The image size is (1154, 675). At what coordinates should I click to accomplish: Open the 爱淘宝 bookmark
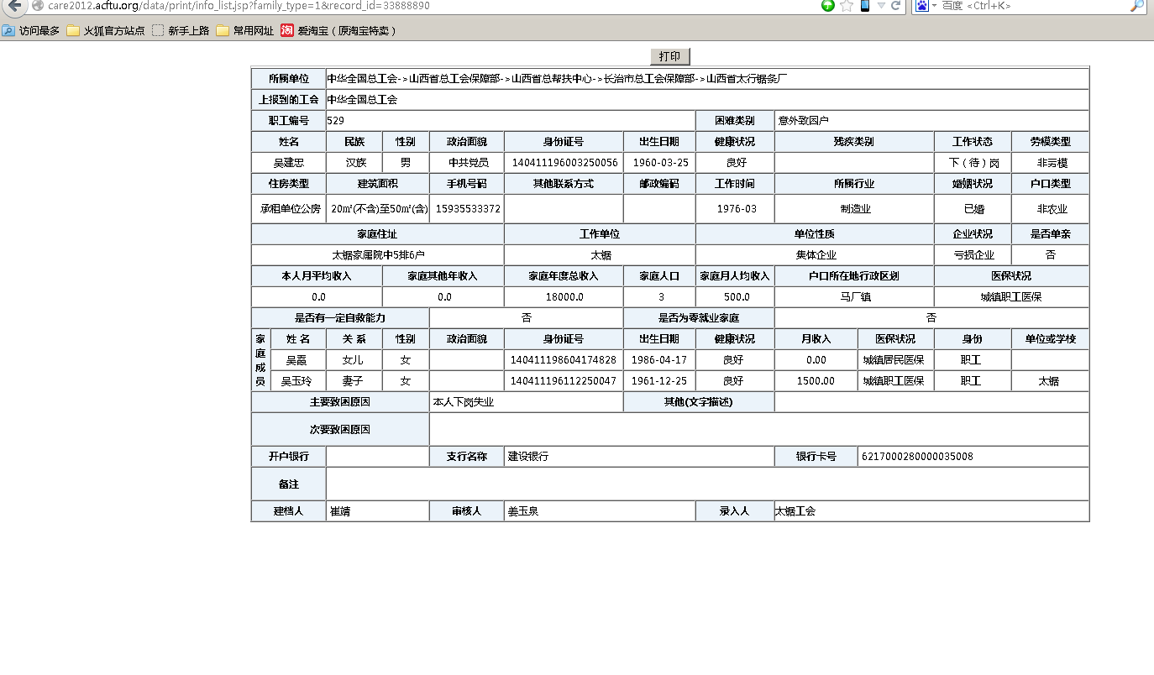[x=338, y=30]
